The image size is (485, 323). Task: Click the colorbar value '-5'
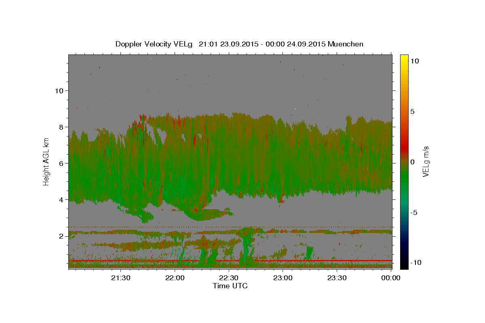(413, 212)
